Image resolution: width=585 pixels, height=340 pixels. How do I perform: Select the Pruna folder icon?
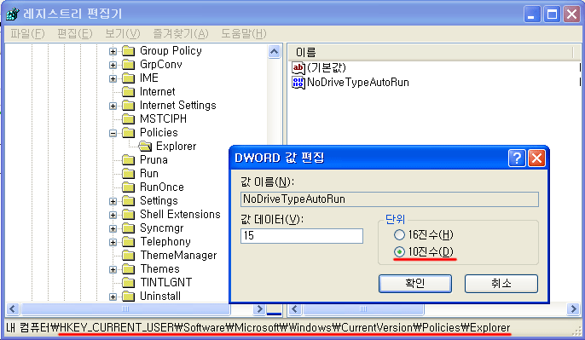(x=128, y=160)
